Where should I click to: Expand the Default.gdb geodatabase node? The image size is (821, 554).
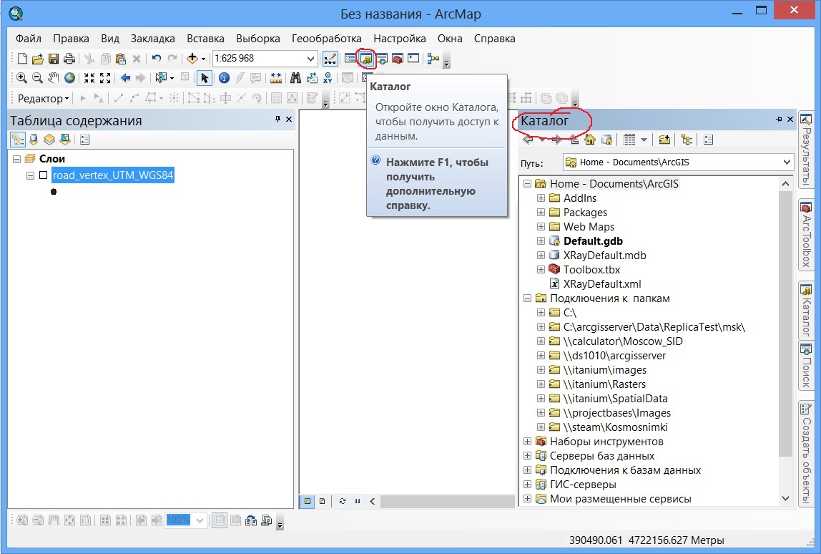click(541, 241)
